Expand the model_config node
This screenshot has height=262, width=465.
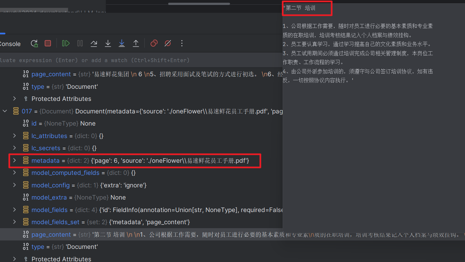point(14,185)
